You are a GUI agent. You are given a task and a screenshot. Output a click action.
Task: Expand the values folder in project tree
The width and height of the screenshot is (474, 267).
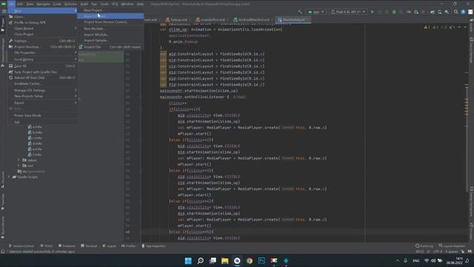click(19, 160)
